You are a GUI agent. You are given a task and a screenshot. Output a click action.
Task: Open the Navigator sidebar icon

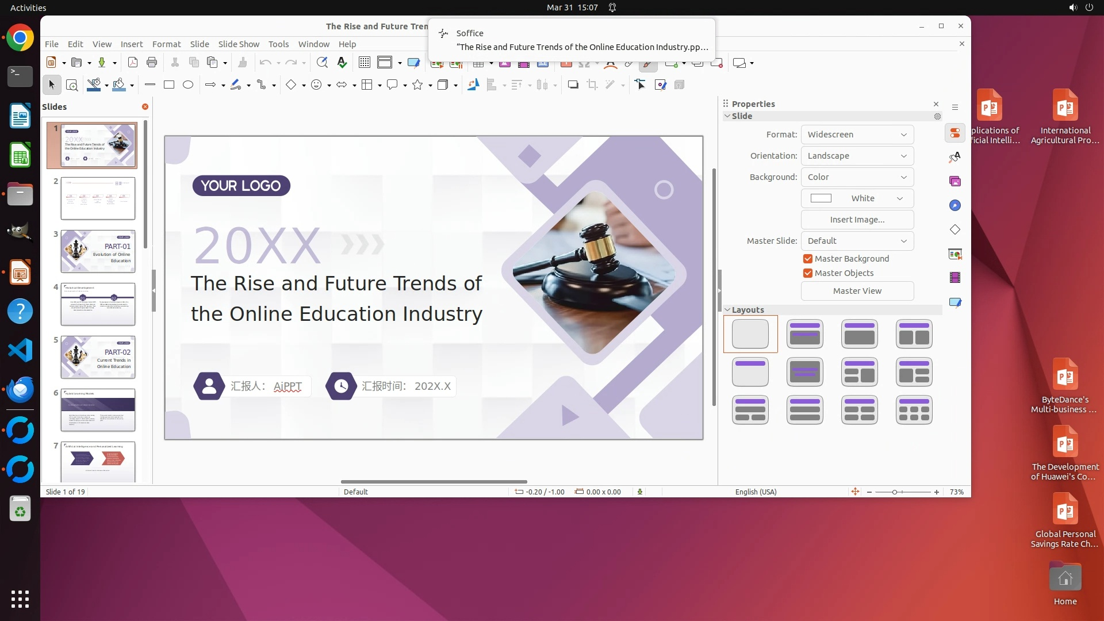click(955, 206)
